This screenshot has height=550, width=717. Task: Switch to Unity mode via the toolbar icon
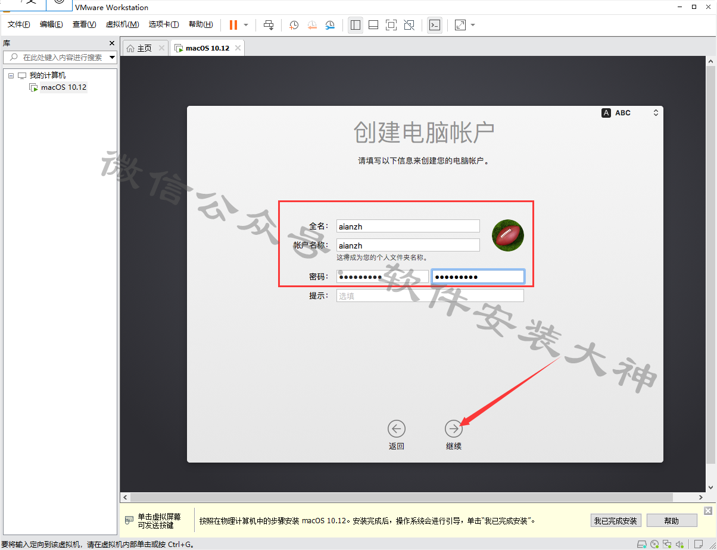coord(409,25)
